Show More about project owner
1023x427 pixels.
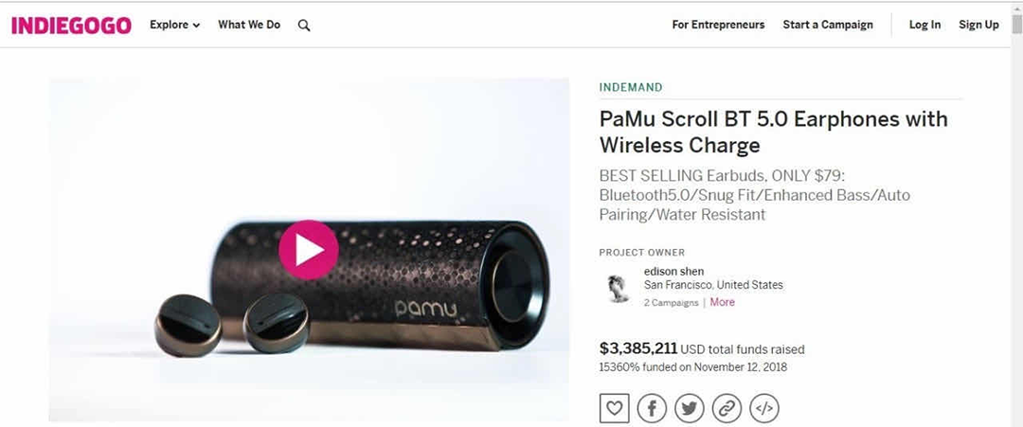click(x=722, y=303)
